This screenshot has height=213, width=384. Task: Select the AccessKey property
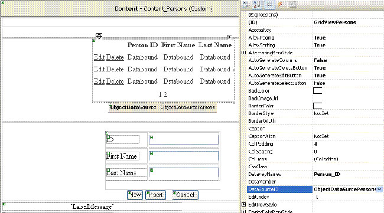pyautogui.click(x=260, y=30)
